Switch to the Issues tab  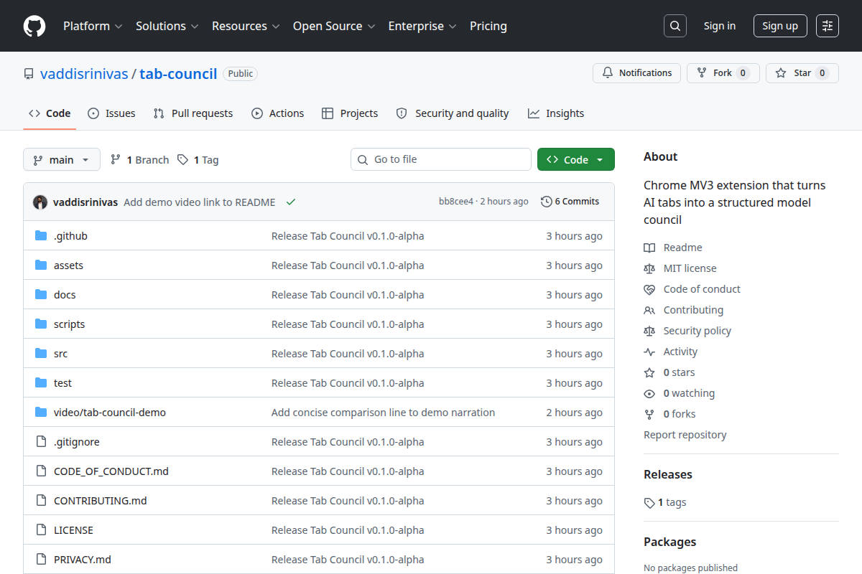click(x=111, y=113)
